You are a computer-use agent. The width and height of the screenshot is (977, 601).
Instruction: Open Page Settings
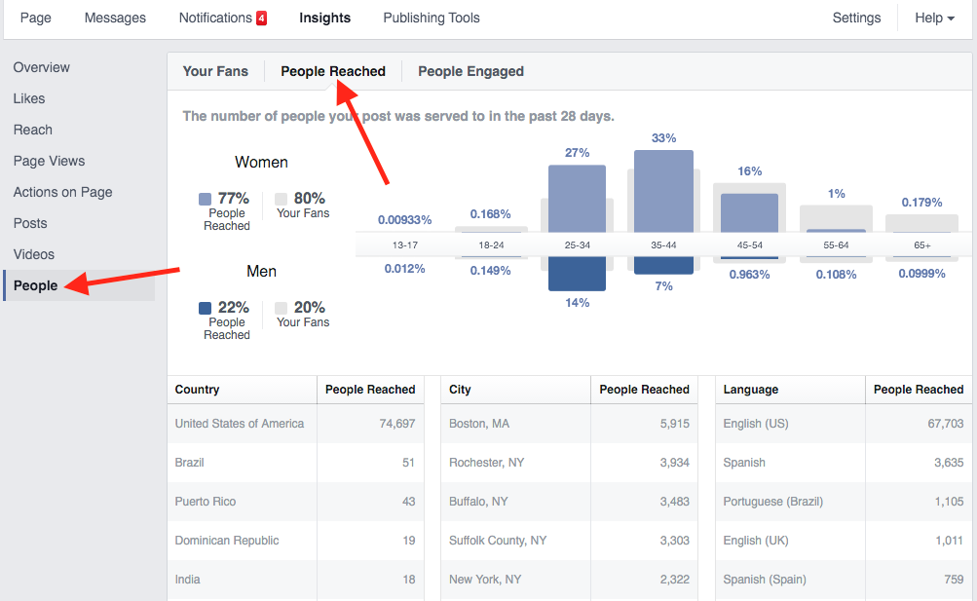855,18
